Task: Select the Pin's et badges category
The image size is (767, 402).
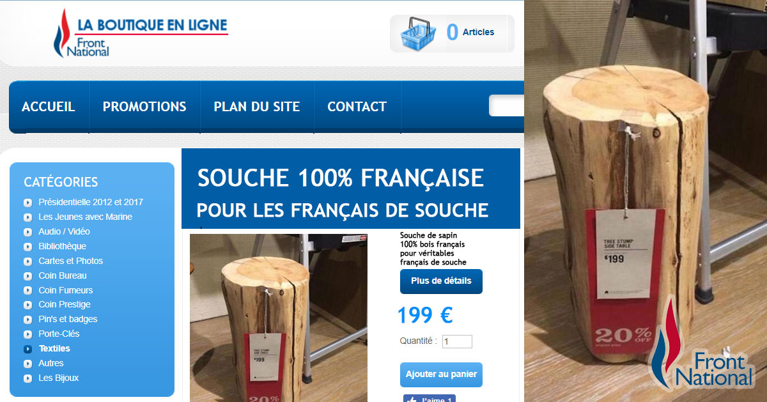Action: (x=68, y=319)
